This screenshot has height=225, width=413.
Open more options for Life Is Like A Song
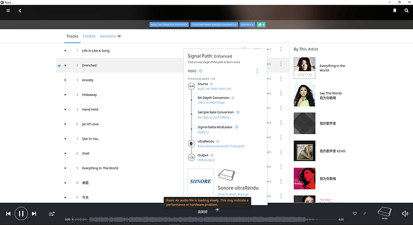pos(281,49)
